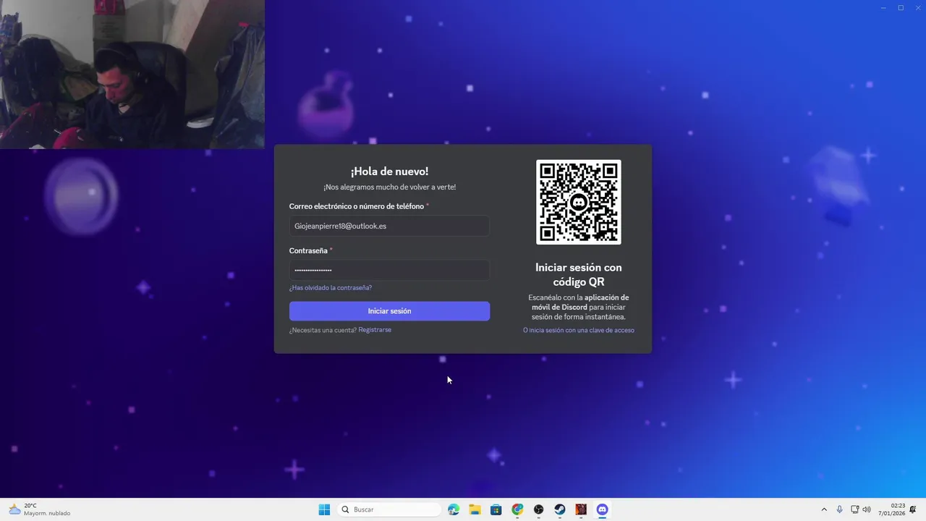The image size is (926, 521).
Task: Click the Discord QR code image
Action: point(579,202)
